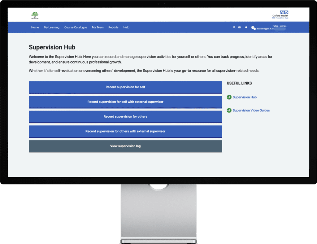Check notifications via the bell icon

[246, 27]
